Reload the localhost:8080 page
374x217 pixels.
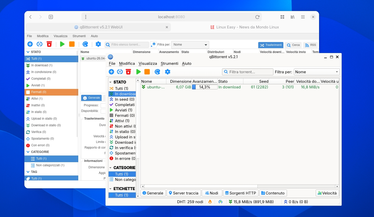pos(257,17)
